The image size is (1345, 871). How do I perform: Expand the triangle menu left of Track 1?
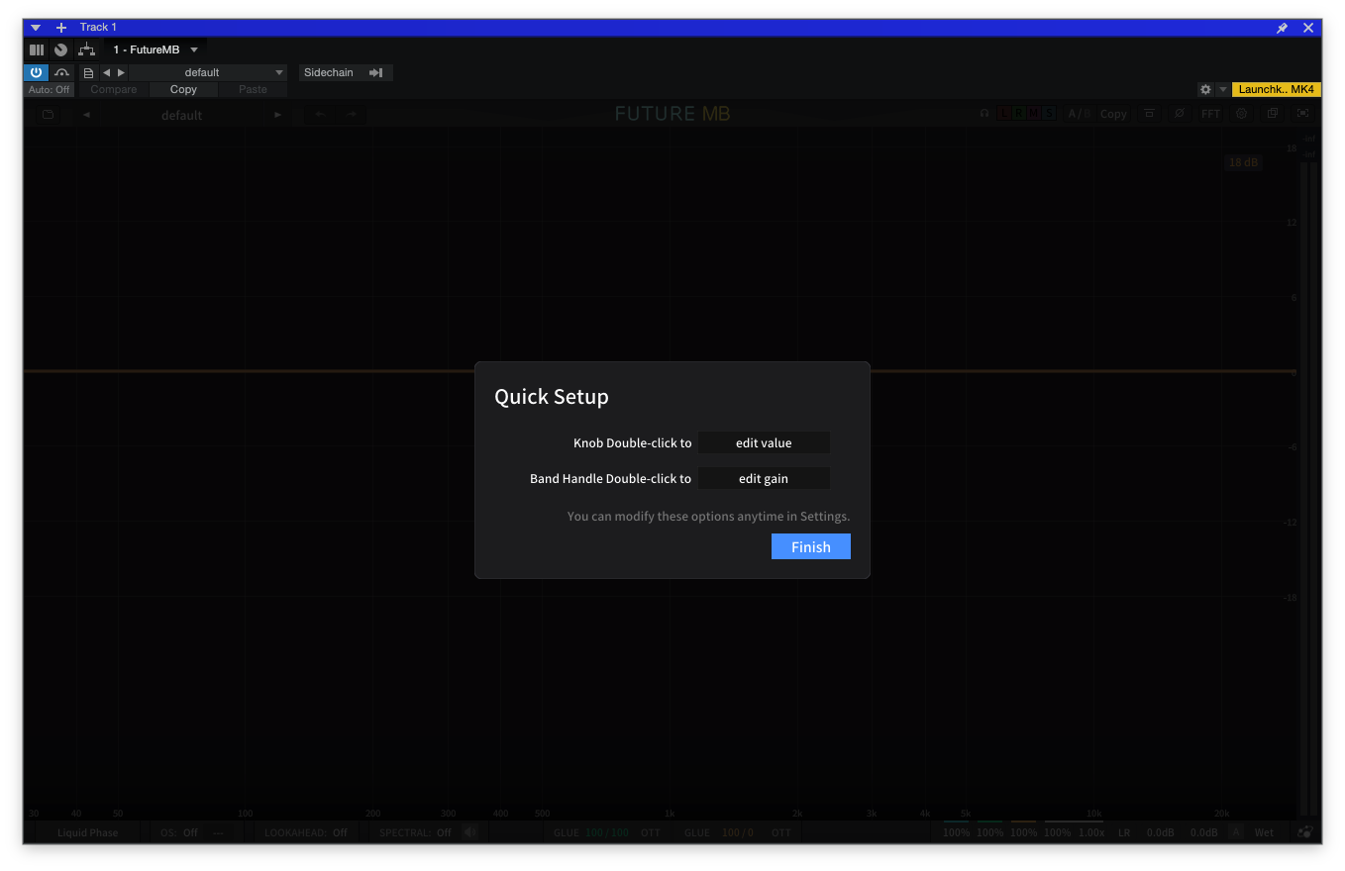(x=36, y=28)
